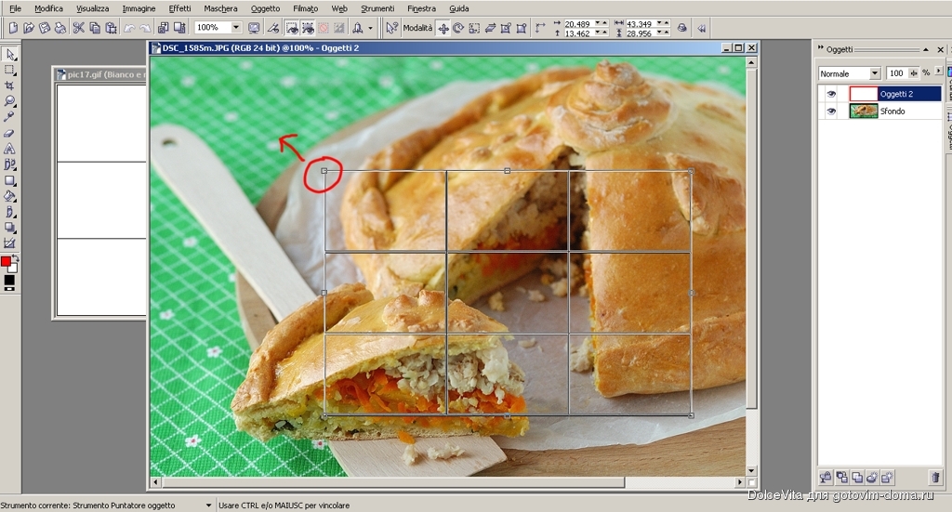Click the Undo arrow icon
Viewport: 952px width, 512px height.
pos(129,28)
